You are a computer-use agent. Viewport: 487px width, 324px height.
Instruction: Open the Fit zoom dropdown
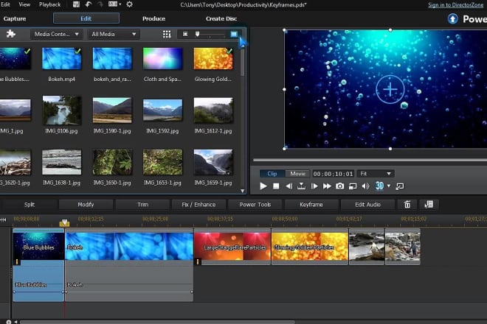(376, 174)
